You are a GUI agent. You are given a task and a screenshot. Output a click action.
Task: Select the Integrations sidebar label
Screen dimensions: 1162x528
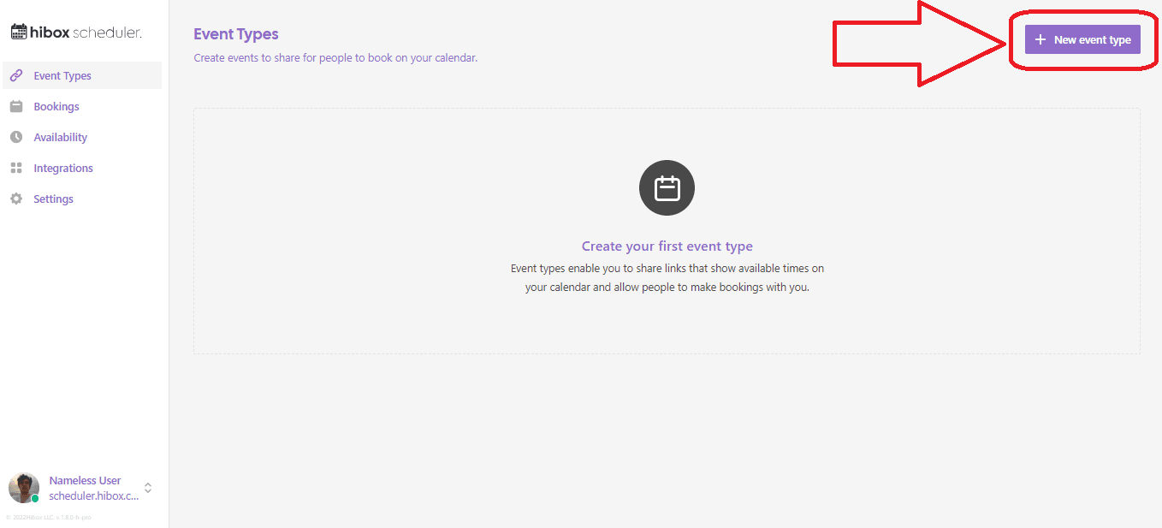tap(63, 169)
